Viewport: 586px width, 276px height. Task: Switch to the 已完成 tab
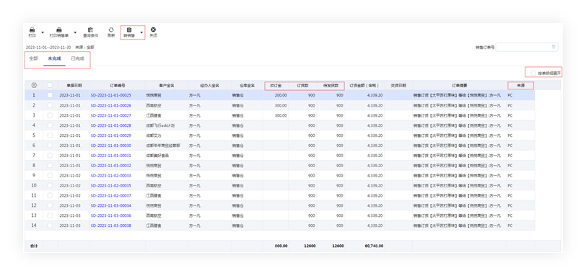click(x=77, y=58)
